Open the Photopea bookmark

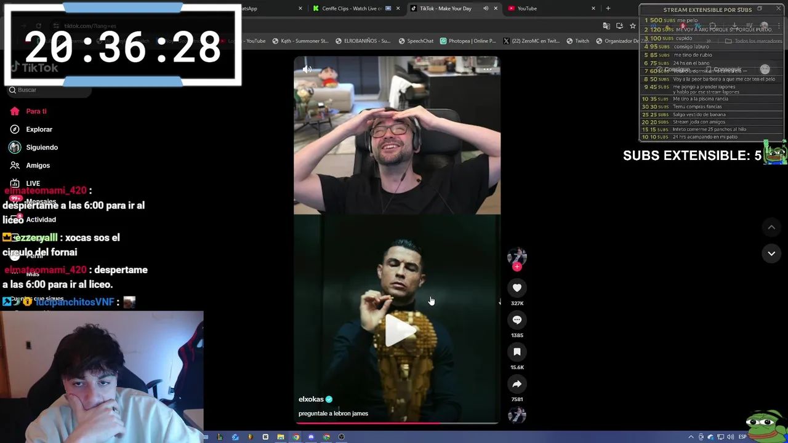[x=468, y=41]
